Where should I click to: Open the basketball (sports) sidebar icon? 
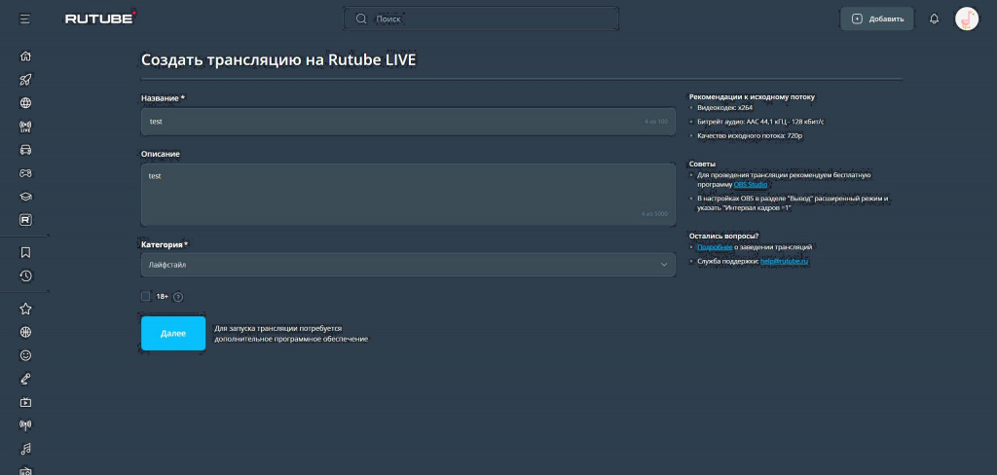click(25, 332)
